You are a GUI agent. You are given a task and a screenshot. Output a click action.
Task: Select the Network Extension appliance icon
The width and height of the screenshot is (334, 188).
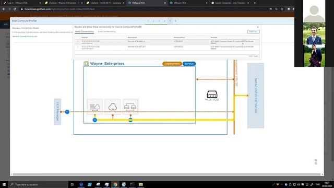point(130,107)
